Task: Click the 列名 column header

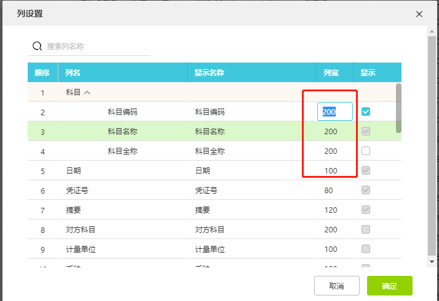Action: coord(73,72)
